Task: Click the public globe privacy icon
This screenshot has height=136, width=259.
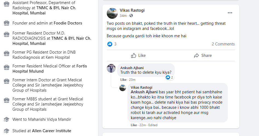Action: pyautogui.click(x=131, y=16)
